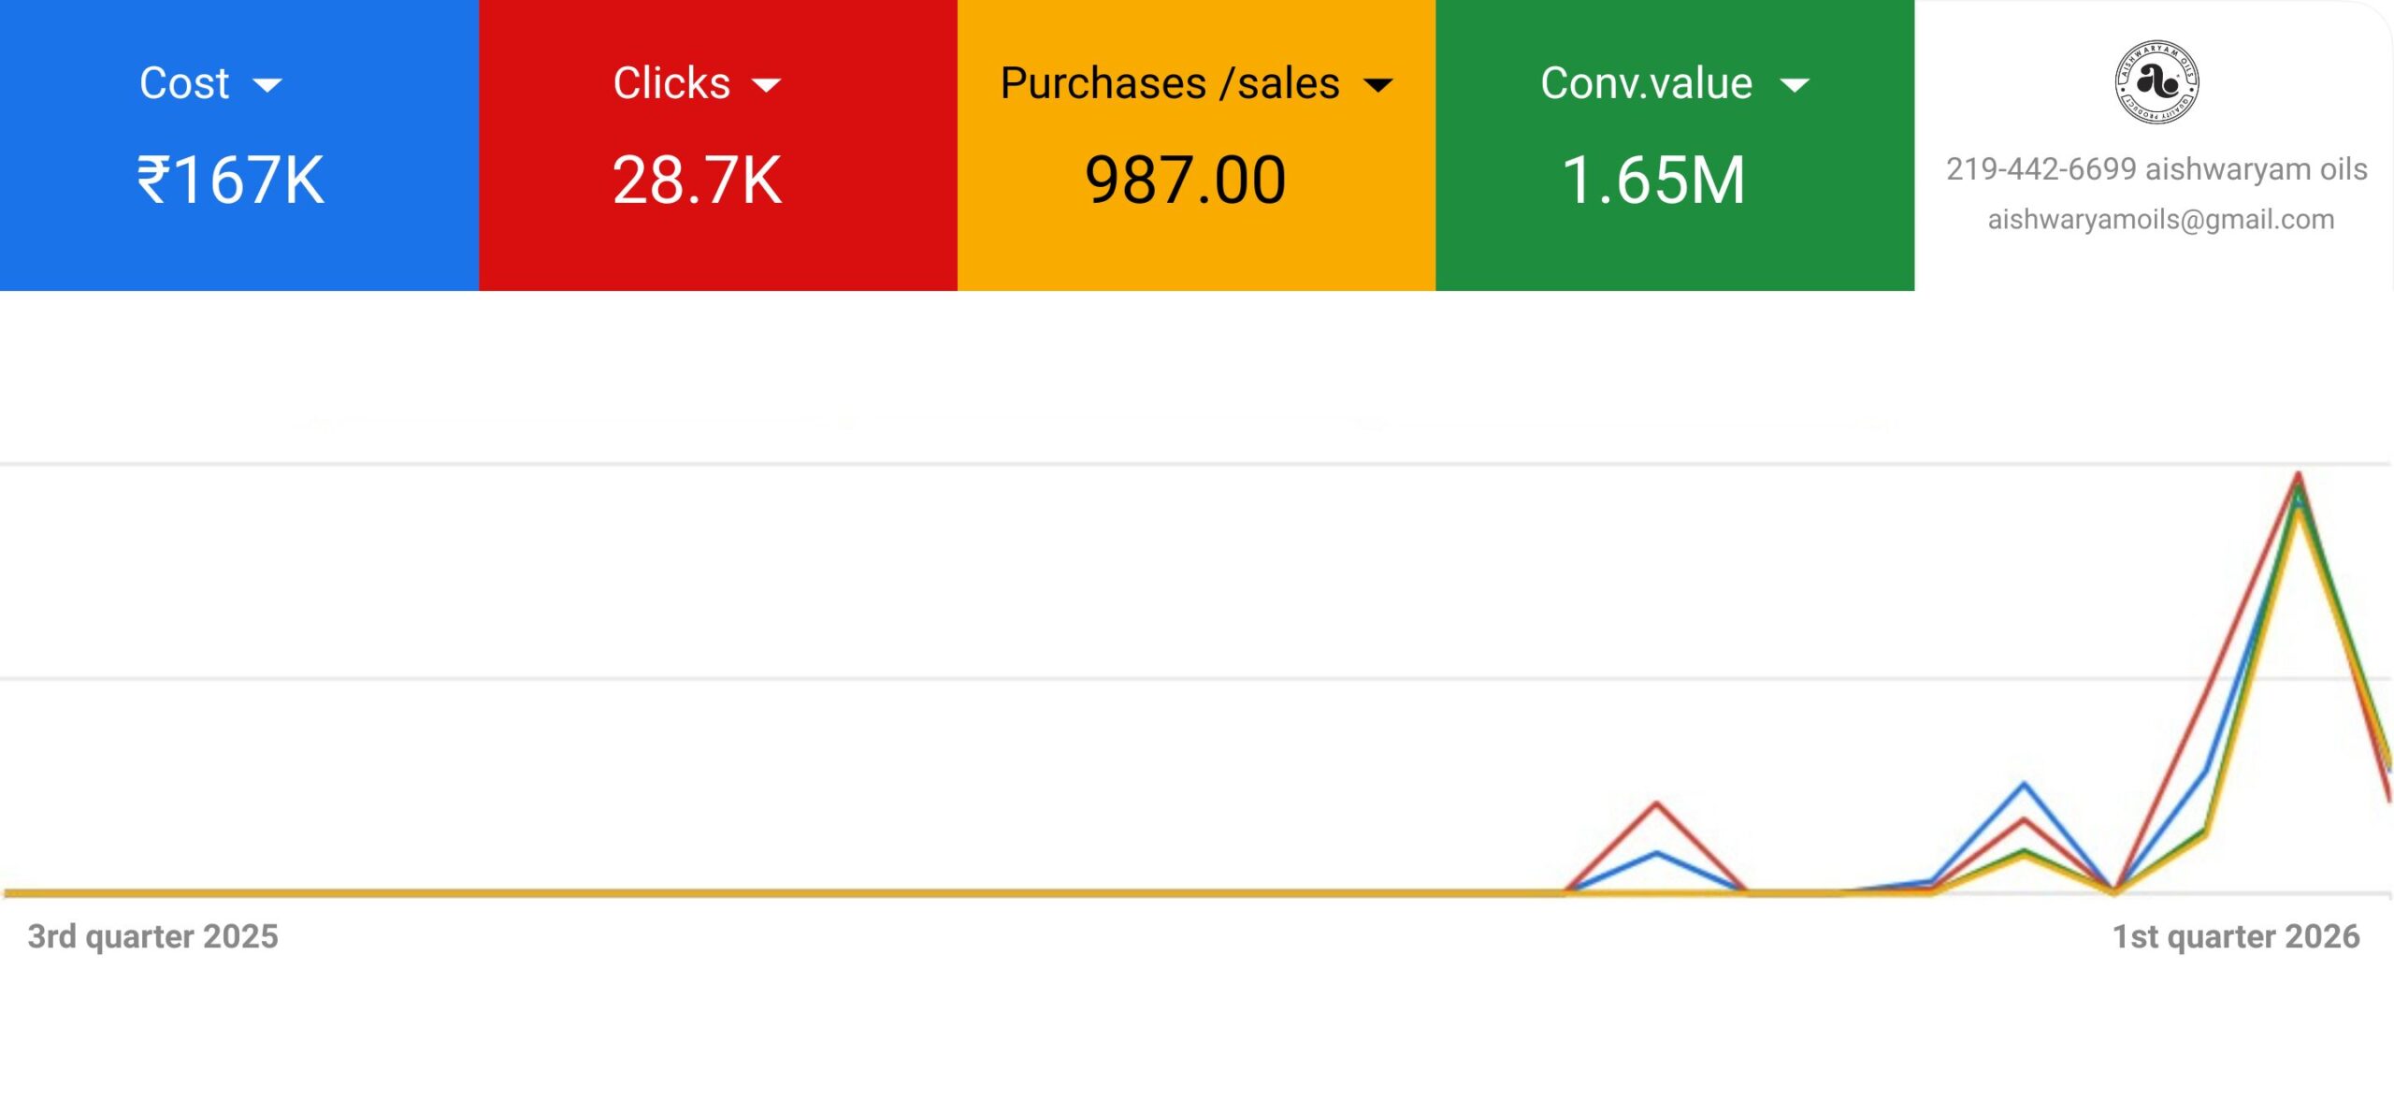
Task: Click the highest chart peak point
Action: (2298, 475)
